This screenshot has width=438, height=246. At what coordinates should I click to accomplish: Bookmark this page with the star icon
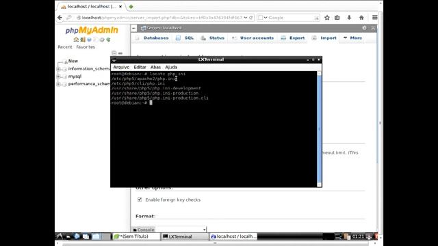tap(327, 18)
